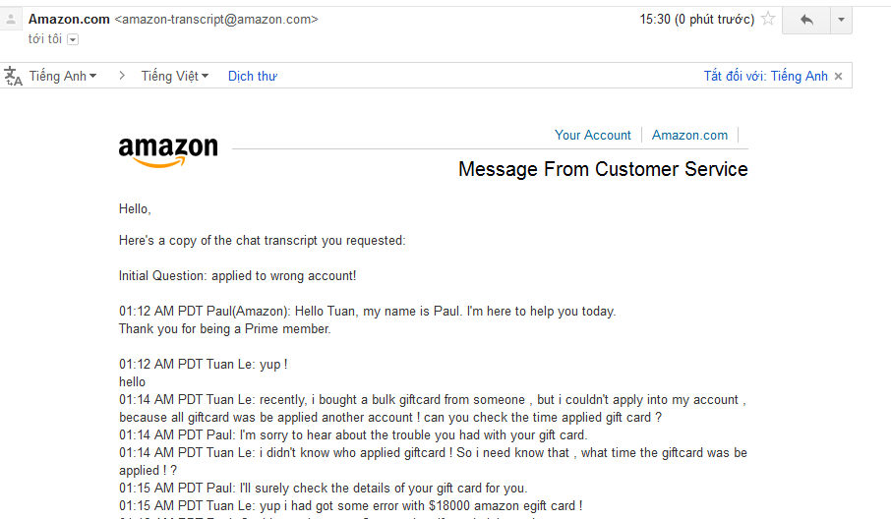The image size is (891, 519).
Task: Click the reply arrow button
Action: [806, 20]
